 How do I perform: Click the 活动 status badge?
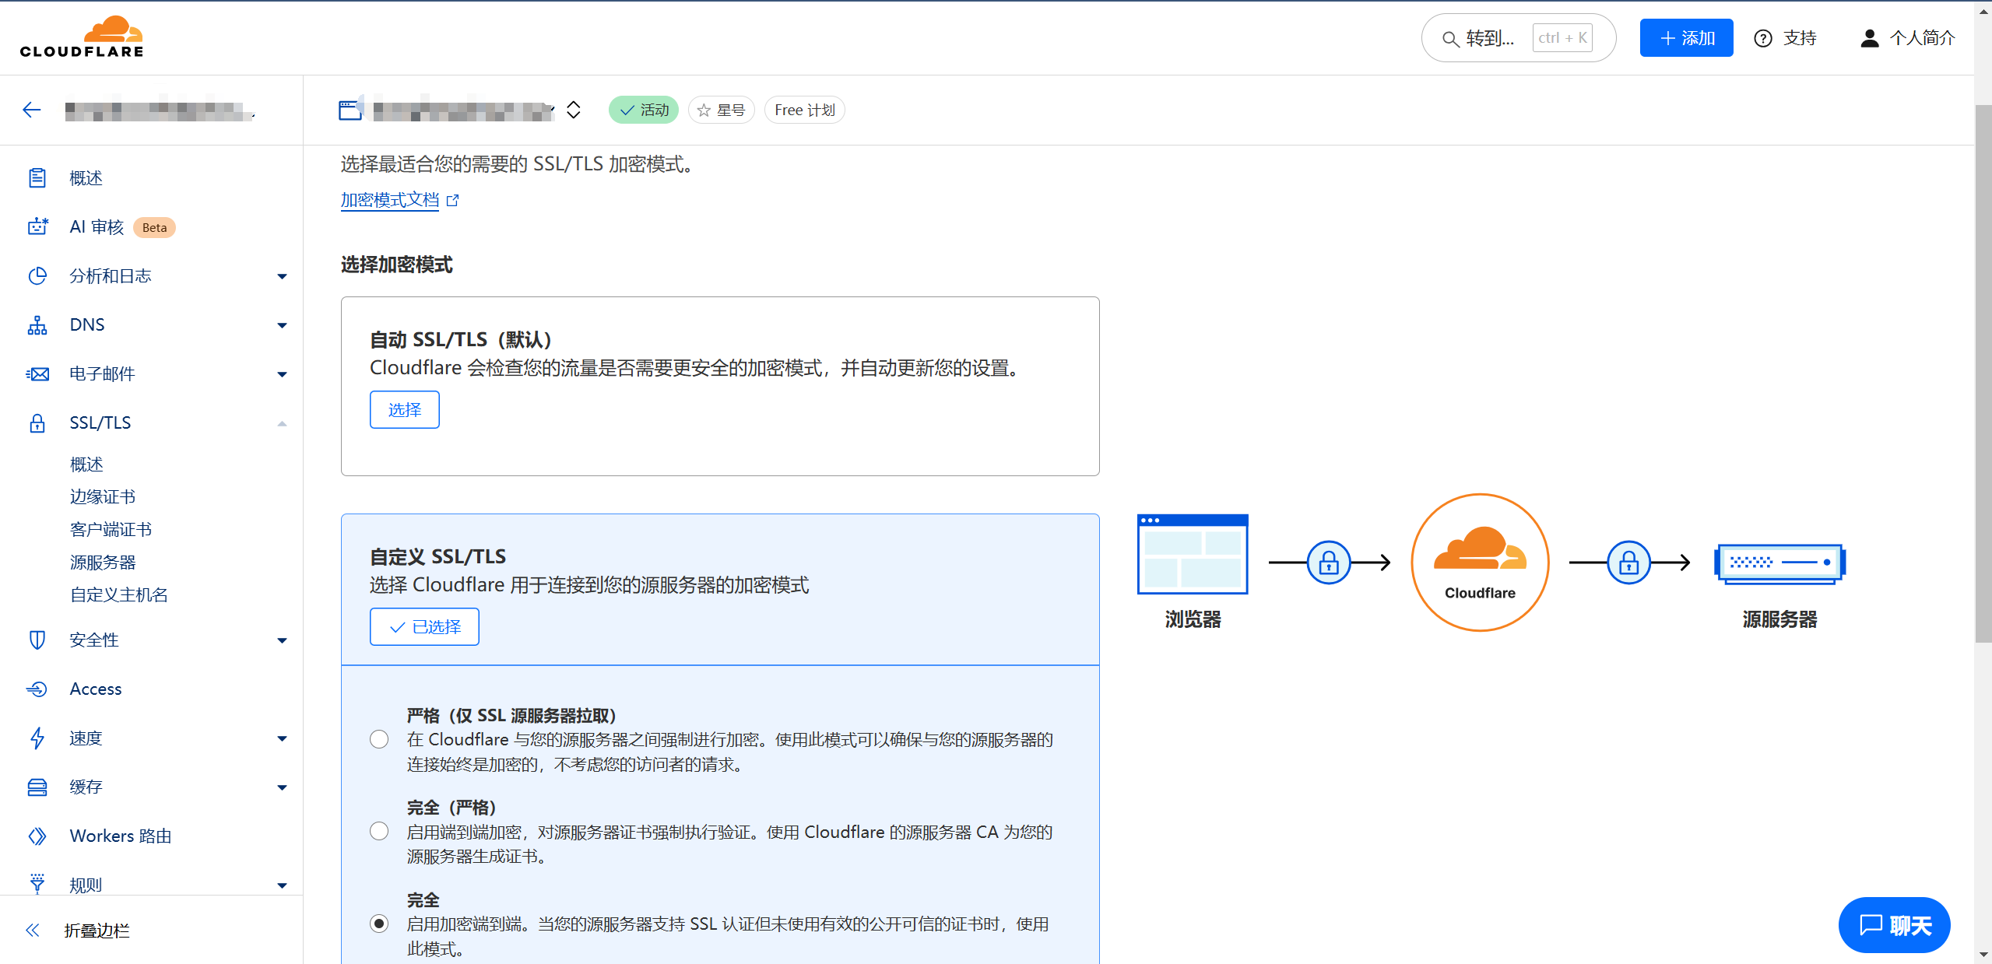644,110
